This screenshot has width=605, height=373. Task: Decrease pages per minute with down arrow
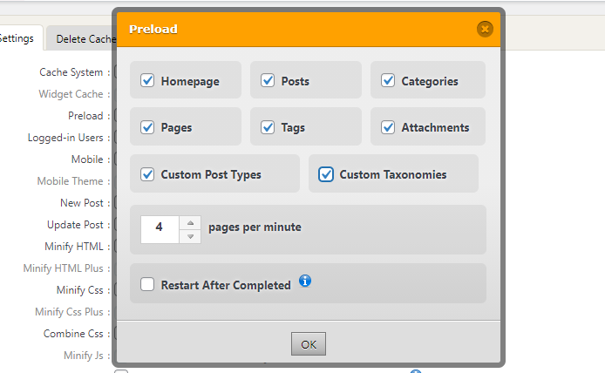click(190, 236)
